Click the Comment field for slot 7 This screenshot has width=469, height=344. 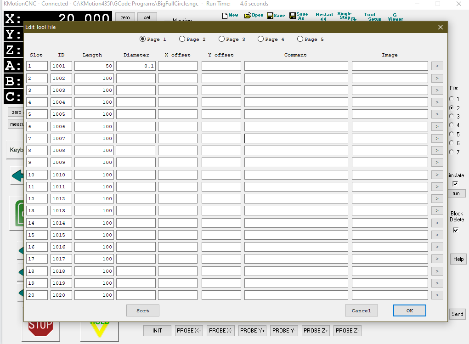coord(296,138)
